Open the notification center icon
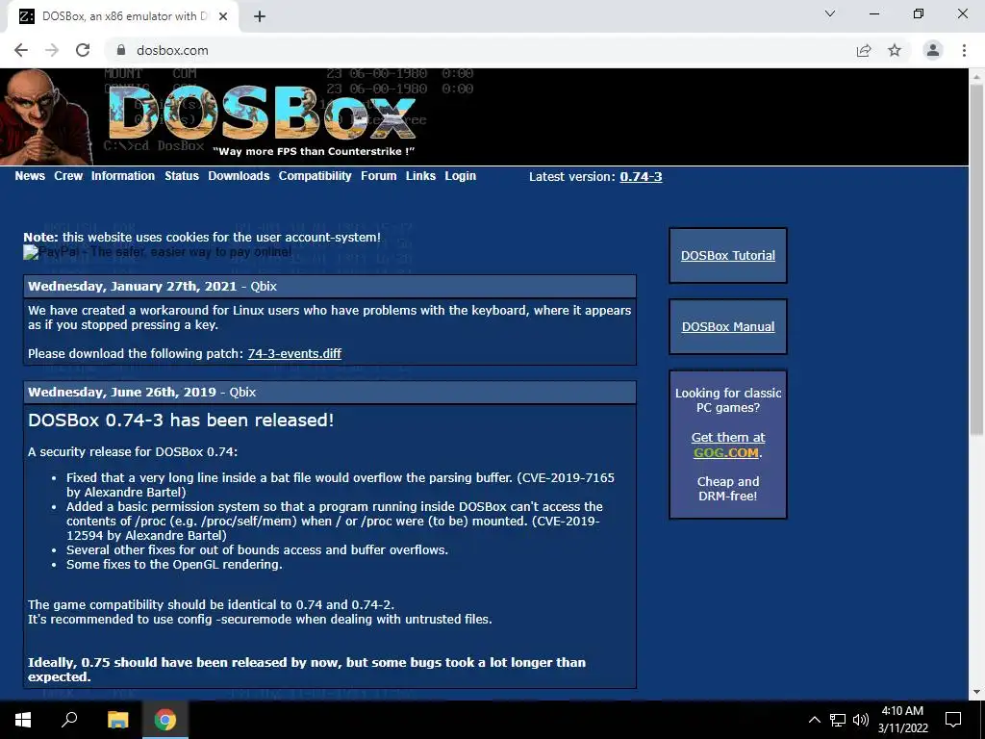Viewport: 985px width, 739px height. tap(953, 720)
